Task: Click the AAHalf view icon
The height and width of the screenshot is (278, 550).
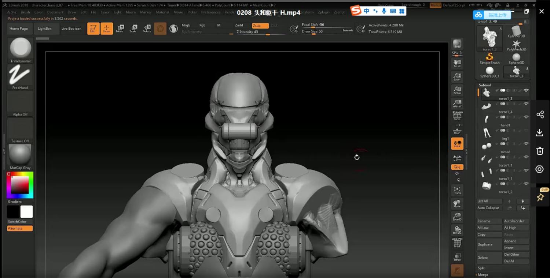Action: pyautogui.click(x=457, y=104)
